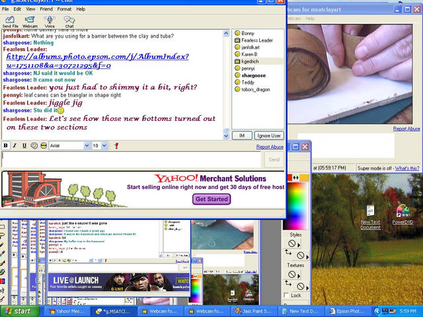Image resolution: width=423 pixels, height=317 pixels.
Task: Click the yellow background color swatch
Action: coord(304,178)
